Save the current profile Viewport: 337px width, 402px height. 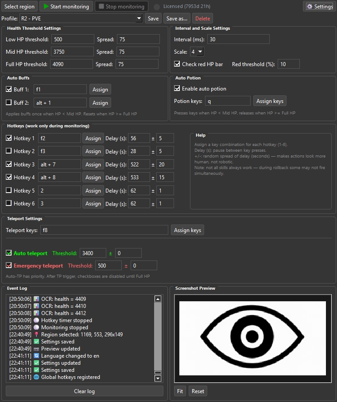(x=153, y=19)
